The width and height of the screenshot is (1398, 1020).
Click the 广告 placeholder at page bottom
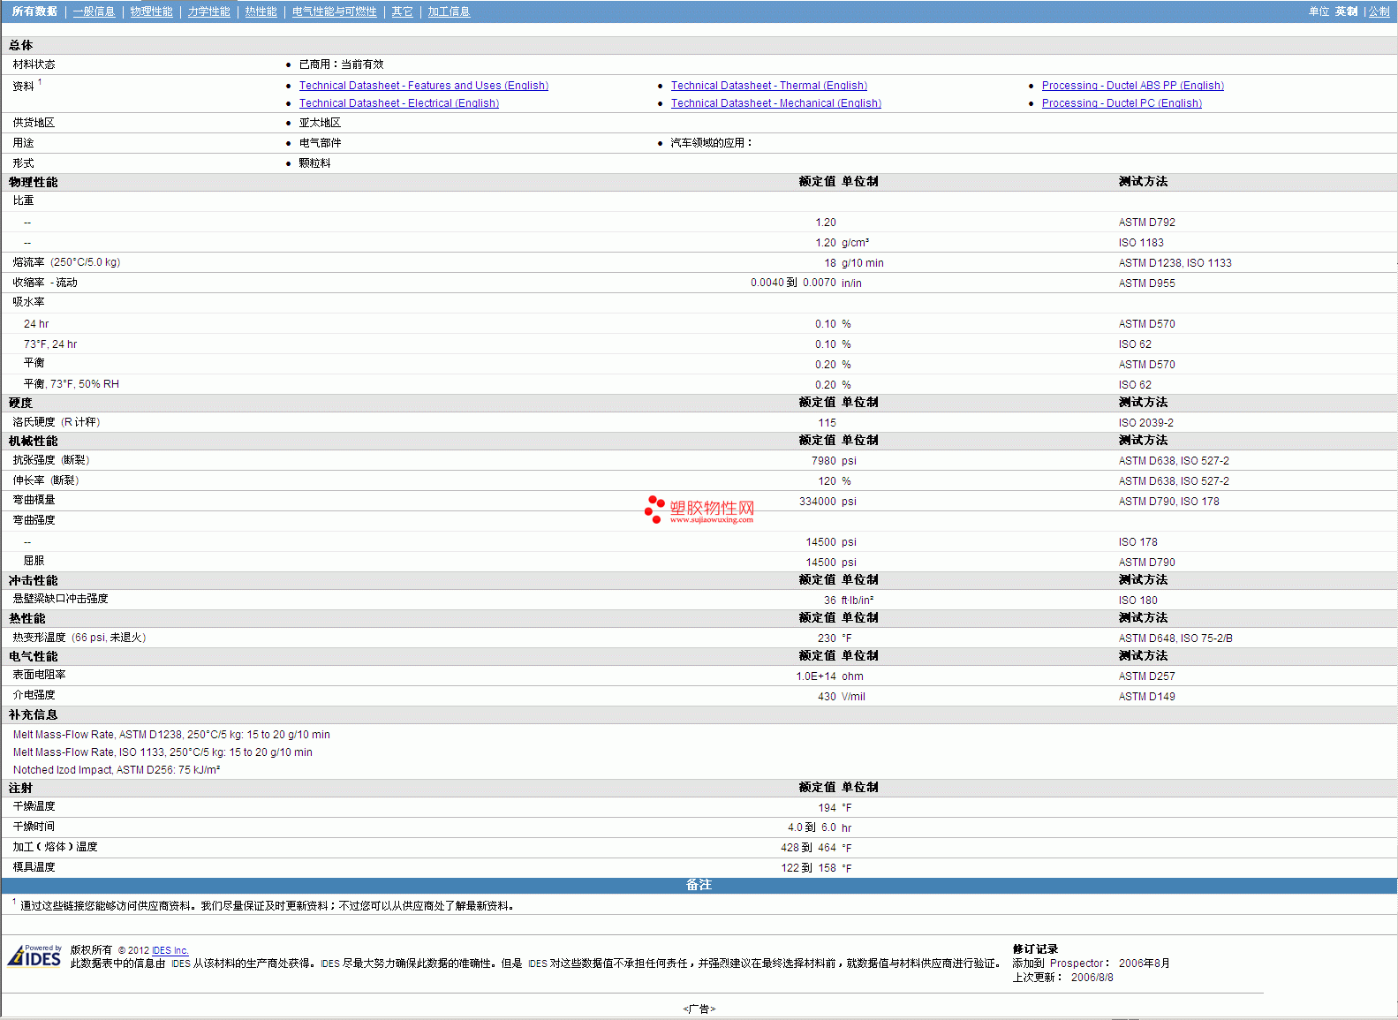click(699, 1009)
